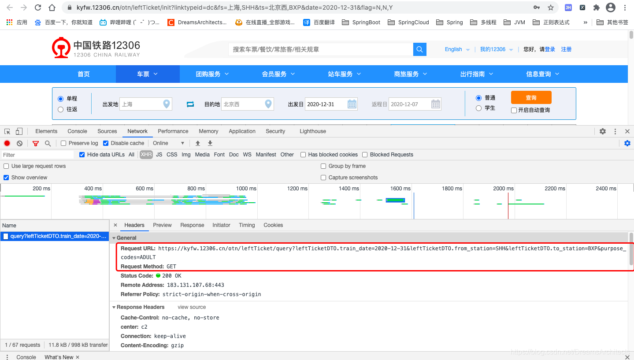
Task: Enable 开启自动查询 checkbox
Action: [514, 110]
